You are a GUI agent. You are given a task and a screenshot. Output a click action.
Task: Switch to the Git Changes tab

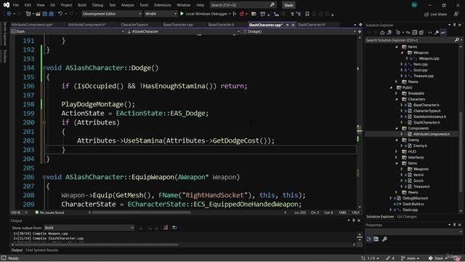(x=407, y=217)
